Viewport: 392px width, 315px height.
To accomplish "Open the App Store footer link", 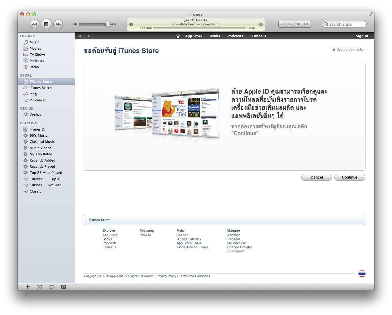I will tap(110, 235).
